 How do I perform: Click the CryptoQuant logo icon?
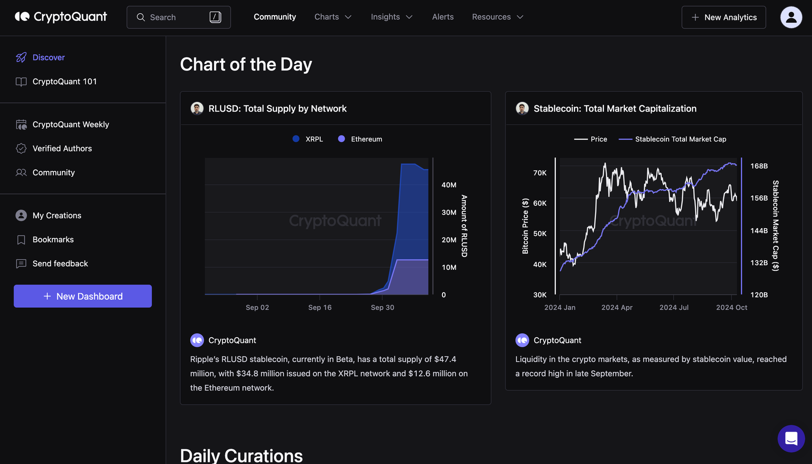pos(22,17)
